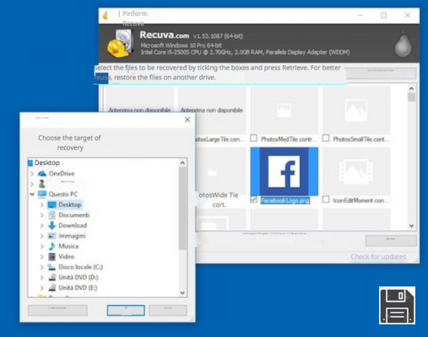Screen dimensions: 428x337
Task: Uncheck the FacebookLogo.png checkbox
Action: point(253,200)
